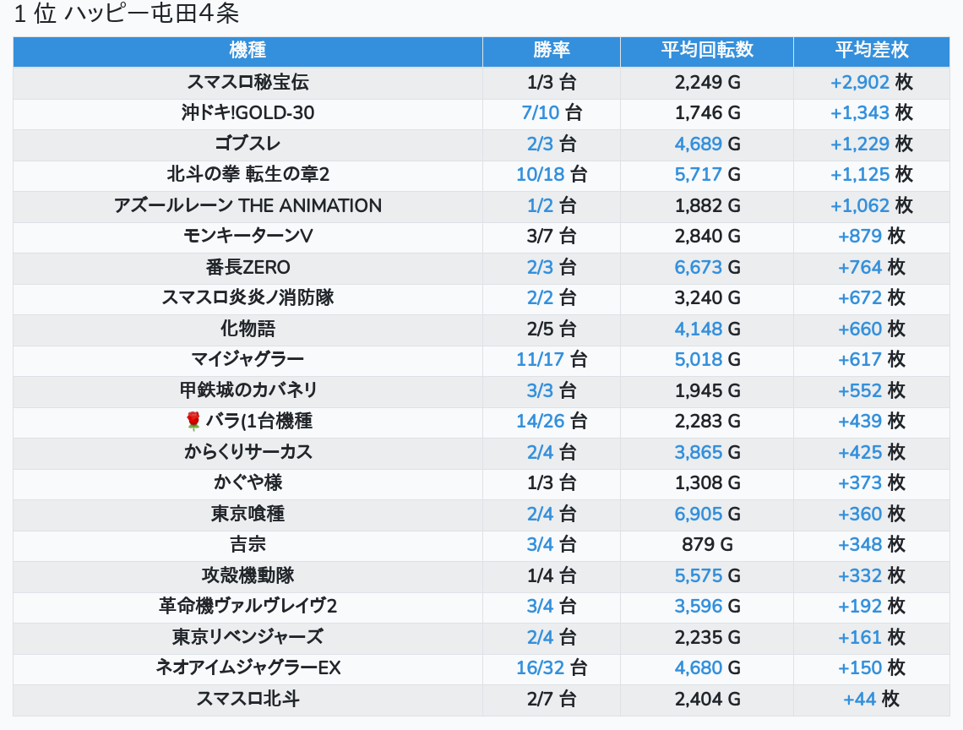Click the 11/17 win rate for マイジャグラー

pyautogui.click(x=540, y=359)
